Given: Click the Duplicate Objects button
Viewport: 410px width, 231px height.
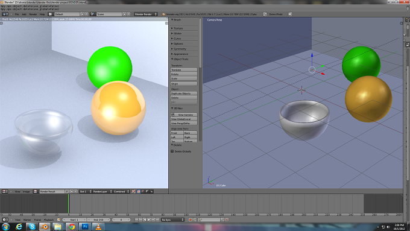Looking at the screenshot, I should (x=183, y=93).
